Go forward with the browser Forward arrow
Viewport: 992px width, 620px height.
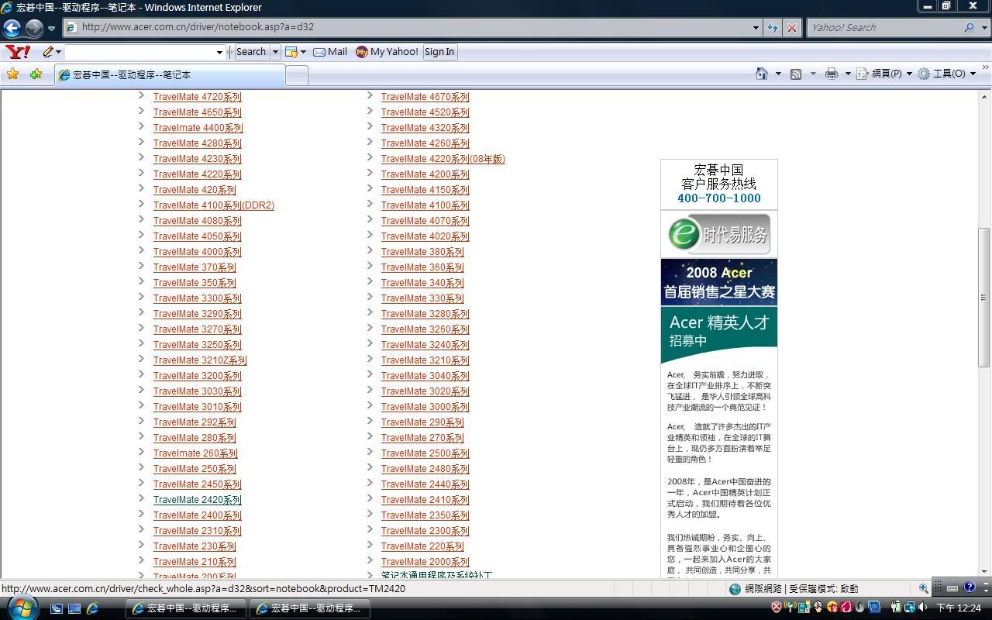[x=34, y=28]
